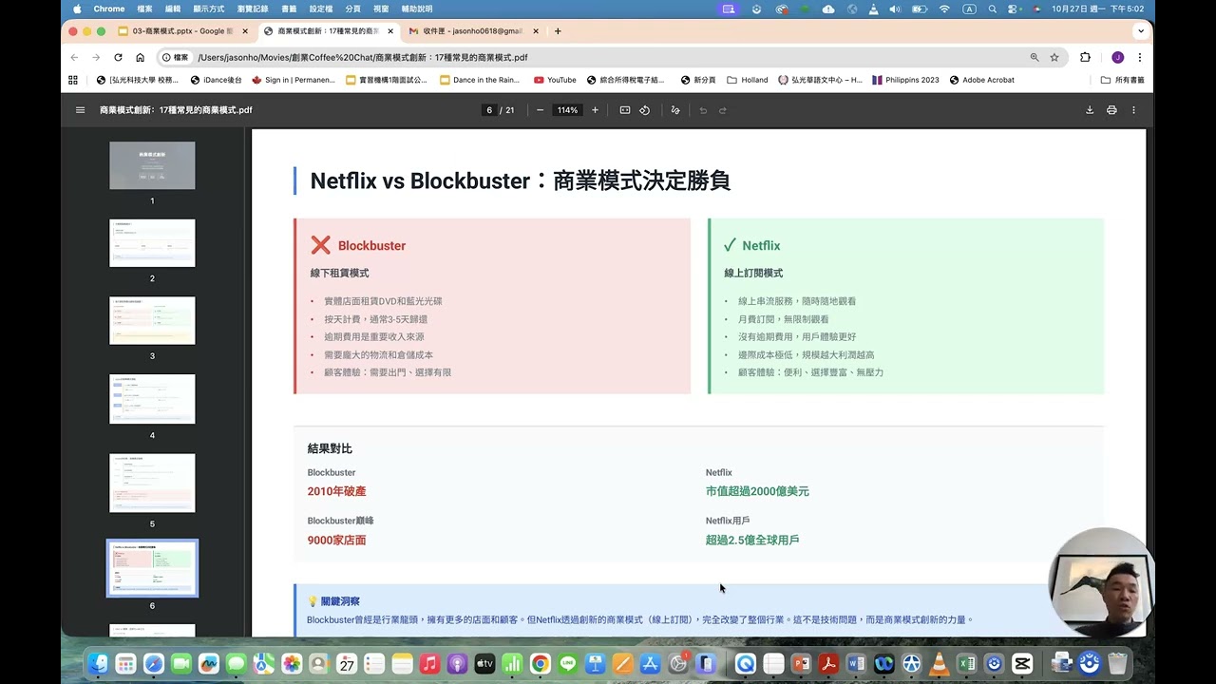Launch Spotify-green LINE app in Dock
1216x684 pixels.
(x=568, y=663)
